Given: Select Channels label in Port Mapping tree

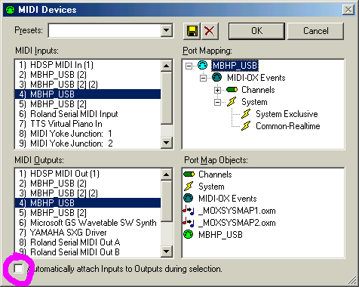Looking at the screenshot, I should tap(258, 90).
